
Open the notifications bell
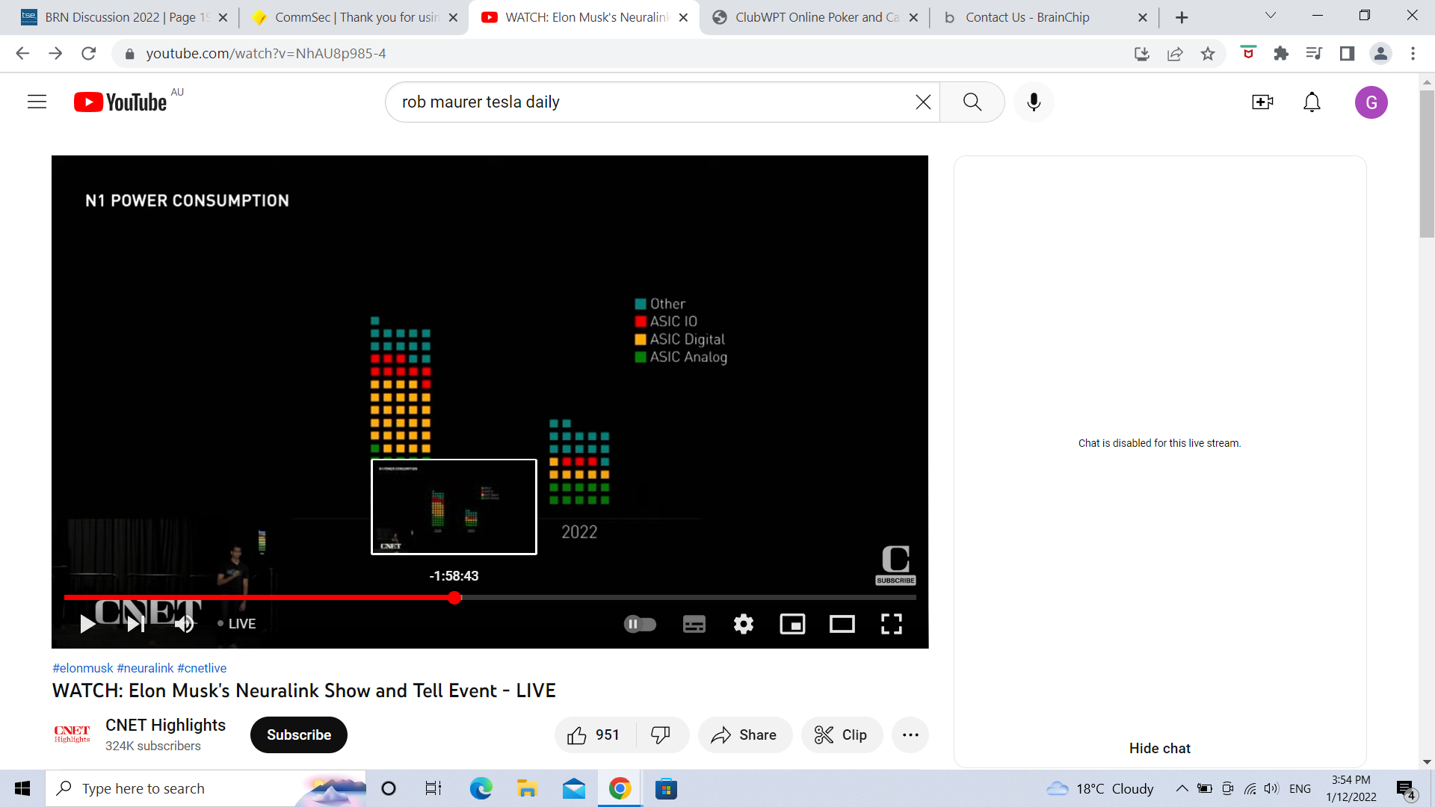coord(1312,102)
